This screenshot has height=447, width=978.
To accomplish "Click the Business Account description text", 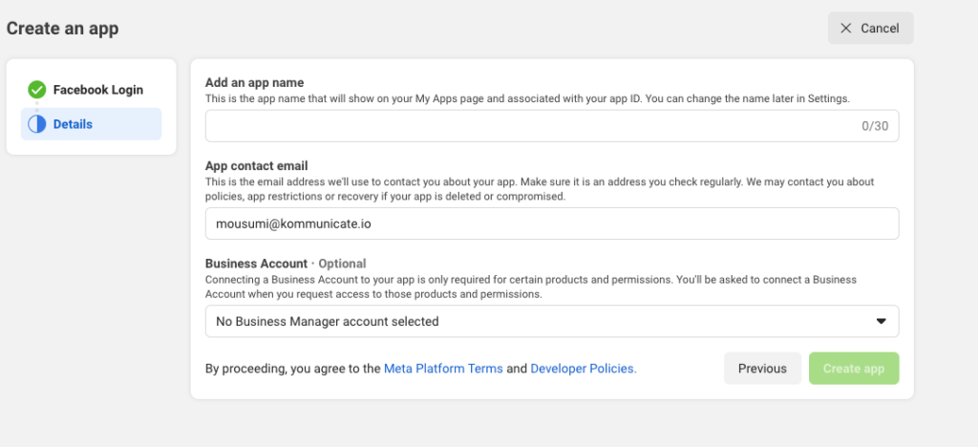I will click(x=531, y=287).
